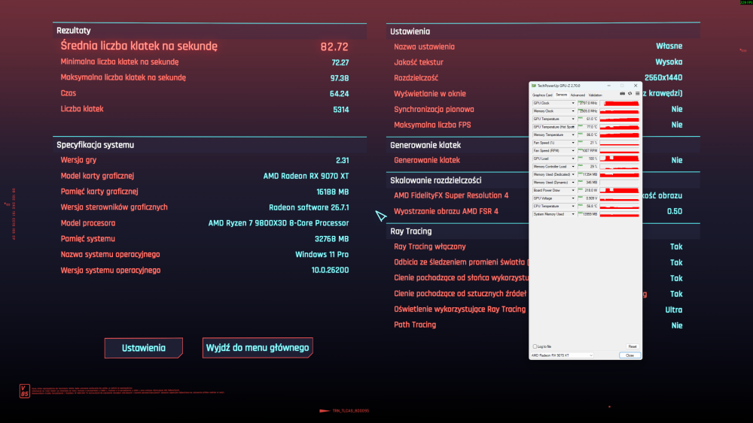
Task: Click the Generowanie klatek value Nie
Action: (677, 161)
